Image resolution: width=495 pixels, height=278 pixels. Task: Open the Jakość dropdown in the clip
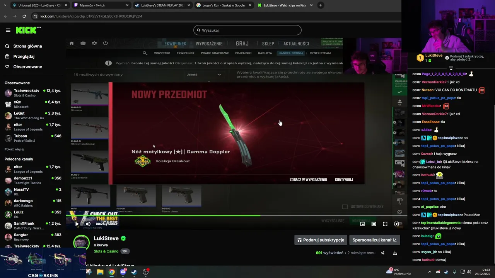click(x=204, y=75)
